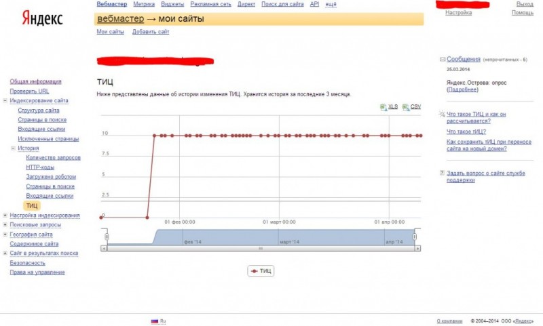543x326 pixels.
Task: Open Безопасность in sidebar
Action: click(x=27, y=263)
